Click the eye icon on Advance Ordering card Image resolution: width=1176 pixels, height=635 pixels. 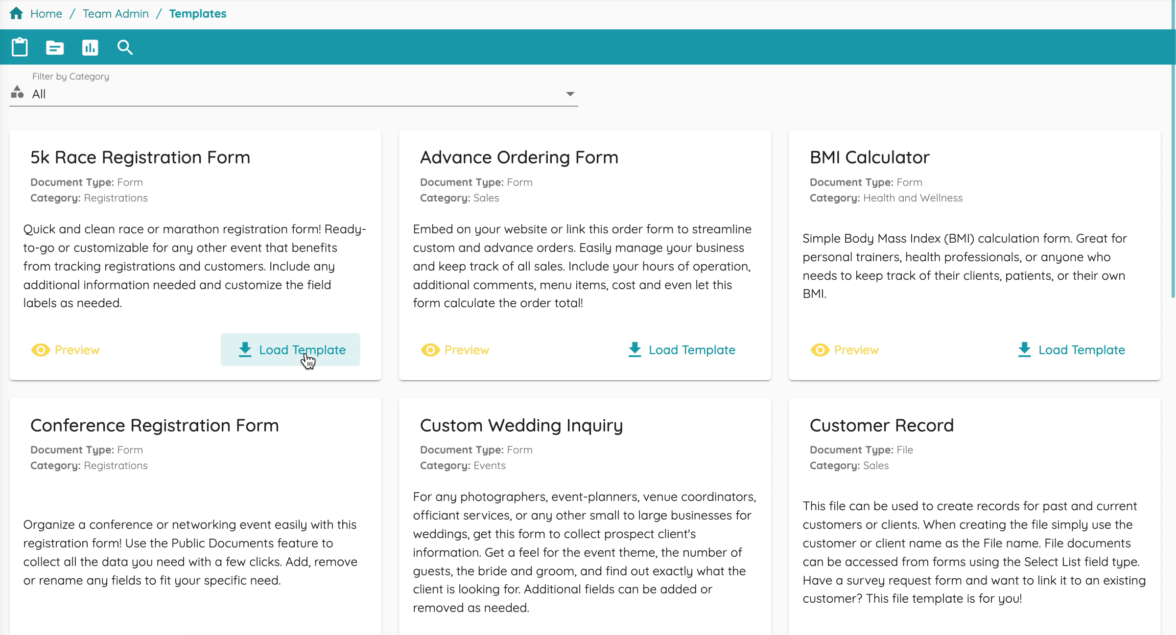point(430,350)
